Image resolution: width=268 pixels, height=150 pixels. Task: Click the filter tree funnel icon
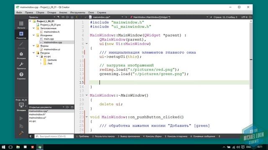tap(59, 17)
